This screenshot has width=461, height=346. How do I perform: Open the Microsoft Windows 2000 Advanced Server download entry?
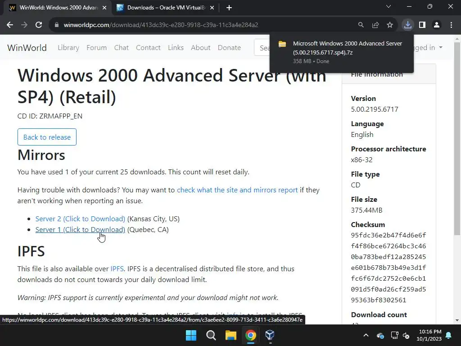point(341,52)
